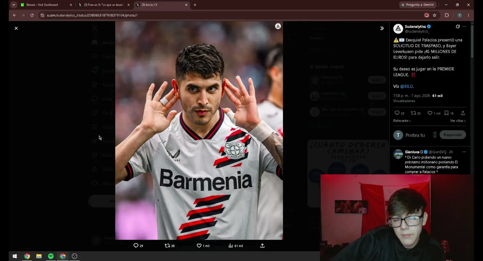The image size is (483, 261).
Task: Reload the current page
Action: (32, 15)
